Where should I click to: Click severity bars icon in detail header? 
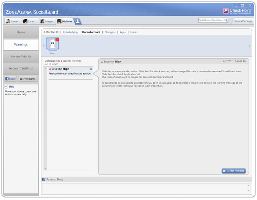click(102, 62)
